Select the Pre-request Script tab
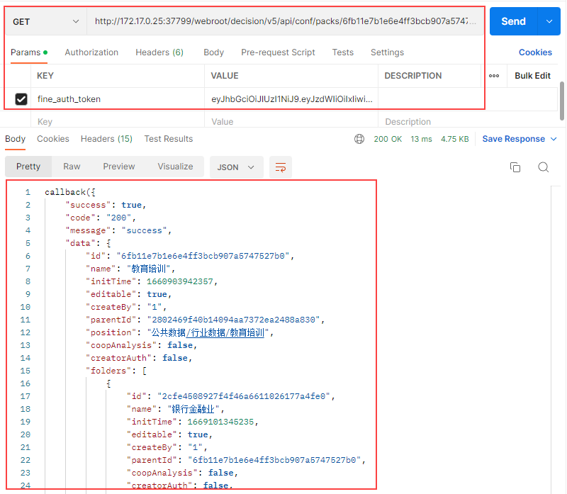 click(278, 52)
